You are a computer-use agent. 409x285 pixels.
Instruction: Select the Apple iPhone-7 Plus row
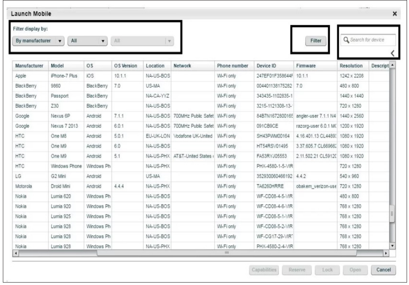pyautogui.click(x=201, y=76)
